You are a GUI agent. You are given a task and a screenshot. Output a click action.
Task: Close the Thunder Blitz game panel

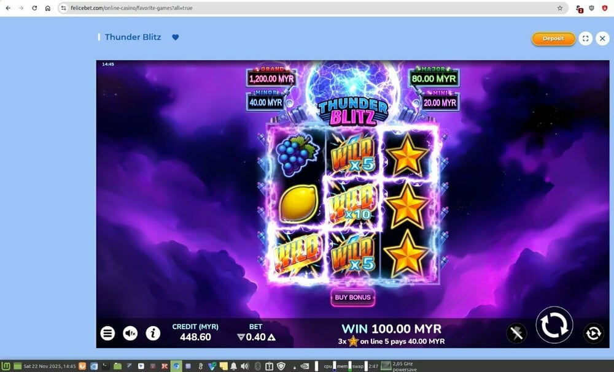pyautogui.click(x=602, y=39)
